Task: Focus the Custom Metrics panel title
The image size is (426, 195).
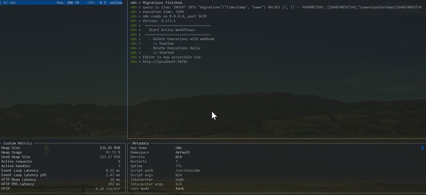Action: [18, 143]
